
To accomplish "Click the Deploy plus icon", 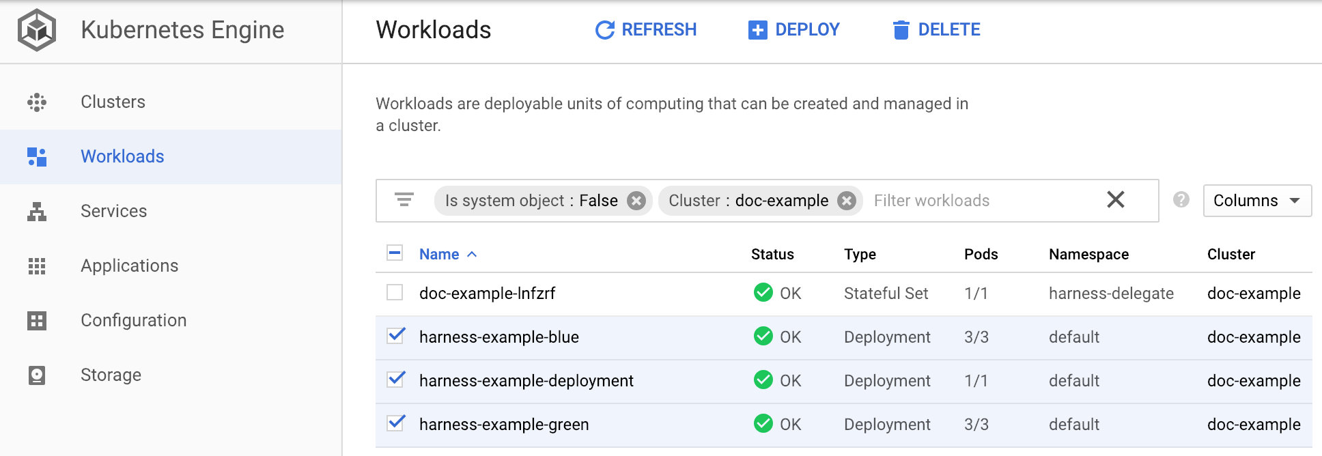I will point(758,30).
